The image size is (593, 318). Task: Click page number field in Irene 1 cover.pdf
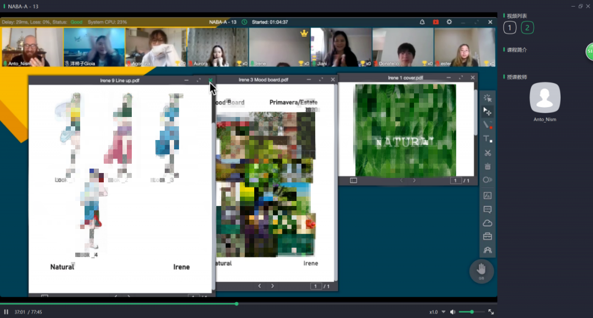455,181
